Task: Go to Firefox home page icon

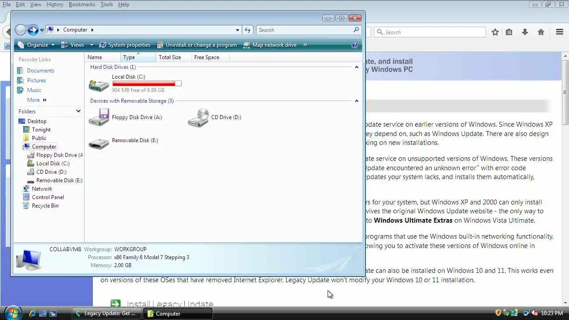Action: tap(541, 32)
